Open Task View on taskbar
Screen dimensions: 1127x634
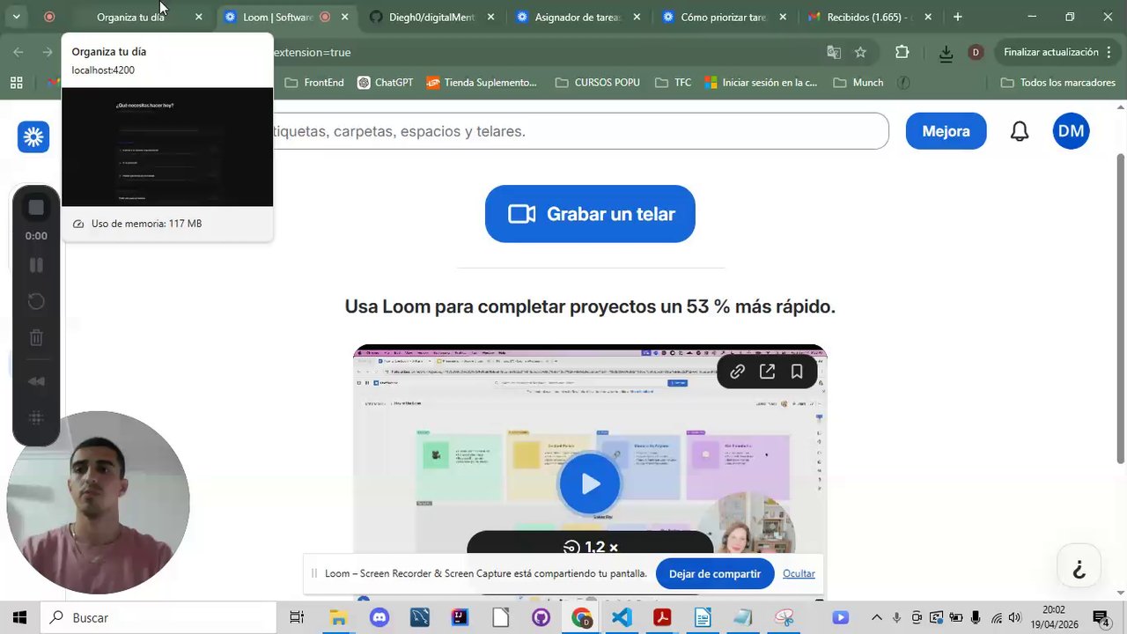297,617
